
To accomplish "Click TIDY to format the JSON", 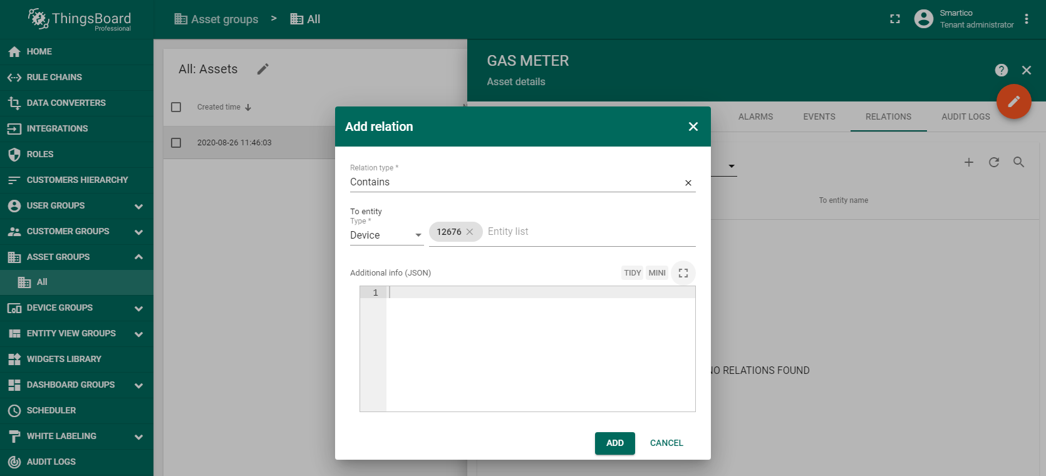I will click(632, 273).
